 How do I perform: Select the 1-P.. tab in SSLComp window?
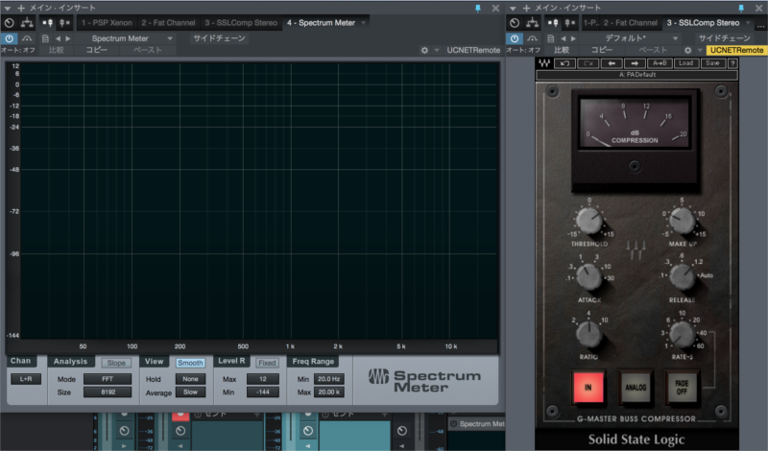590,22
